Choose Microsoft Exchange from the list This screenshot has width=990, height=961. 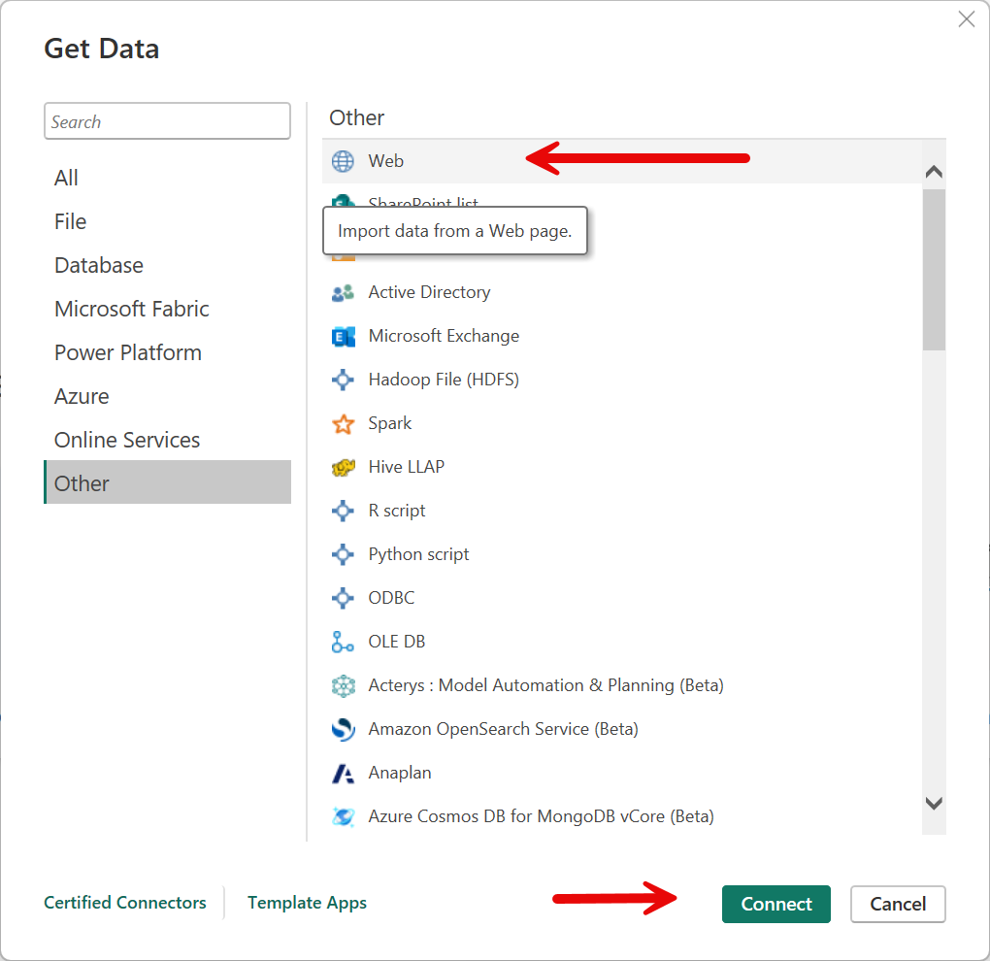coord(444,336)
